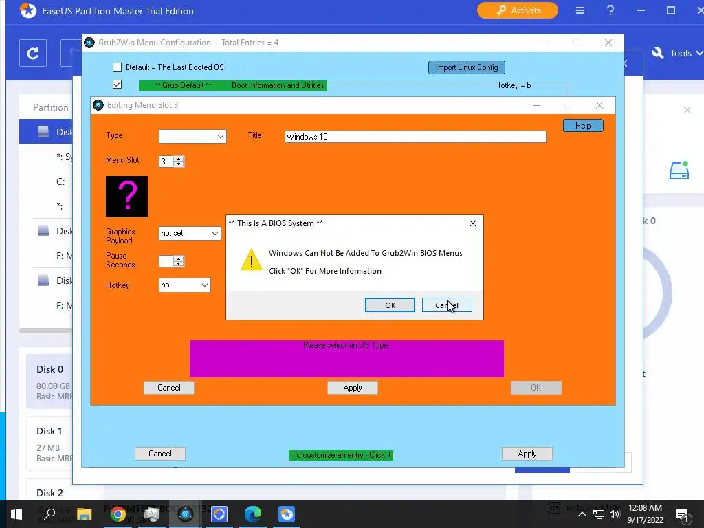The height and width of the screenshot is (528, 704).
Task: Open the notification center icon
Action: [x=681, y=514]
